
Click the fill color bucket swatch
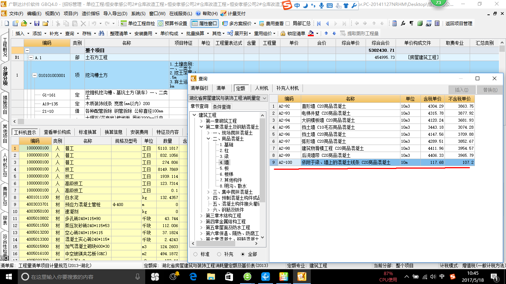coord(311,33)
